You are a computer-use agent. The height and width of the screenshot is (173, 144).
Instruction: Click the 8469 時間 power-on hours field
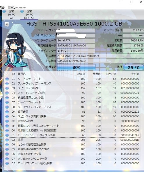[134, 51]
